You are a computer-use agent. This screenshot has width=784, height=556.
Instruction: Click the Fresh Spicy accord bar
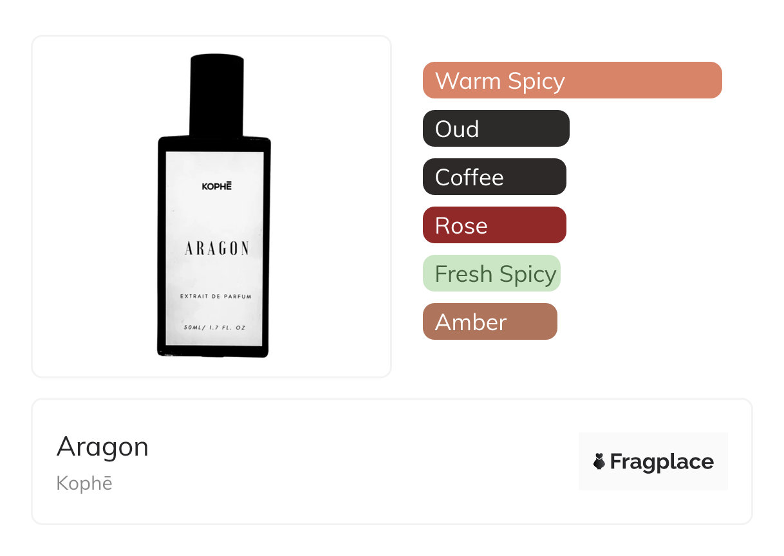(x=491, y=273)
